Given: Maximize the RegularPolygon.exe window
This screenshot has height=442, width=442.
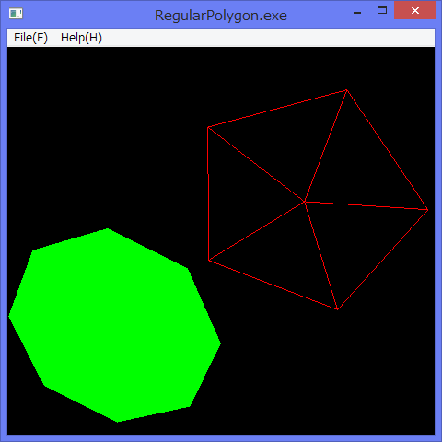Looking at the screenshot, I should 382,11.
